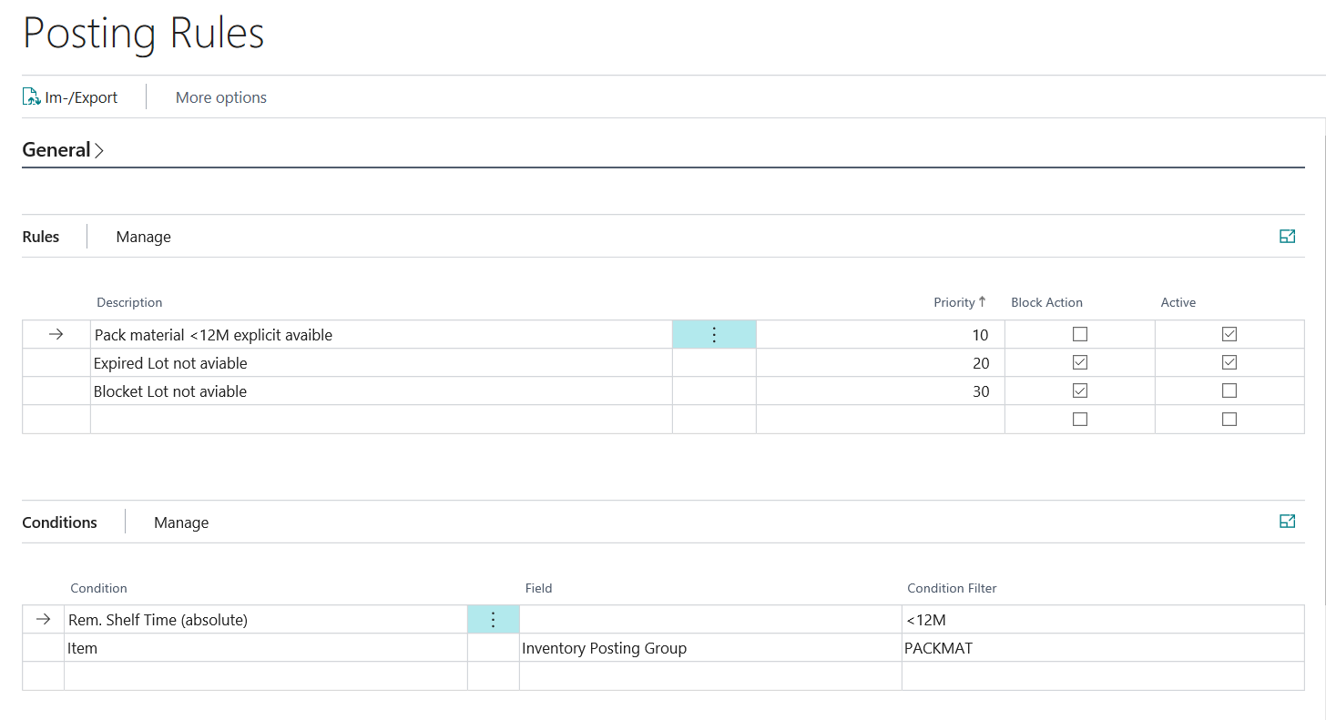Screen dimensions: 1326x720
Task: Open the Rules section menu
Action: [41, 237]
